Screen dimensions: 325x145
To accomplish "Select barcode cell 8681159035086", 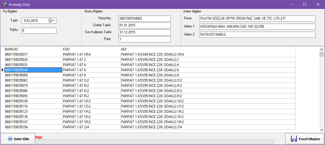I will [x=33, y=91].
